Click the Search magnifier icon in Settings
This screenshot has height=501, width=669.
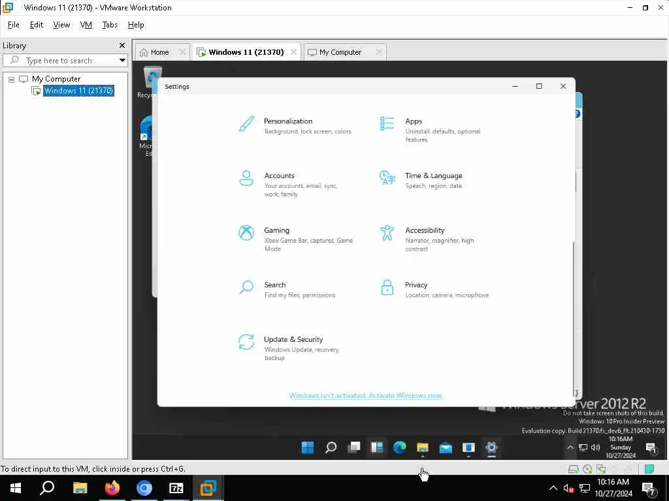(x=246, y=288)
